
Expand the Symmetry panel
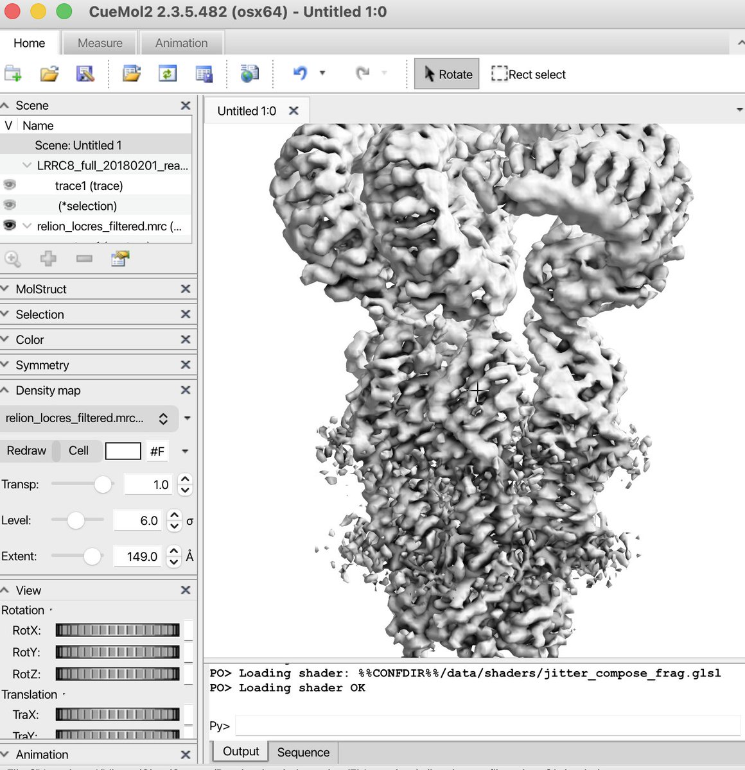(5, 364)
